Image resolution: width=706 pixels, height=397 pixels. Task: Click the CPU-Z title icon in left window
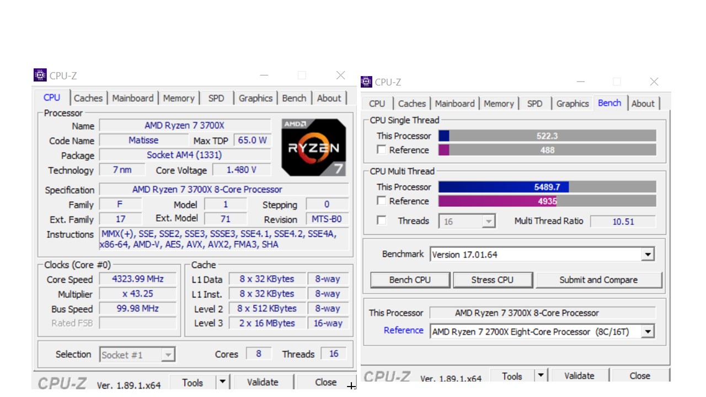40,75
